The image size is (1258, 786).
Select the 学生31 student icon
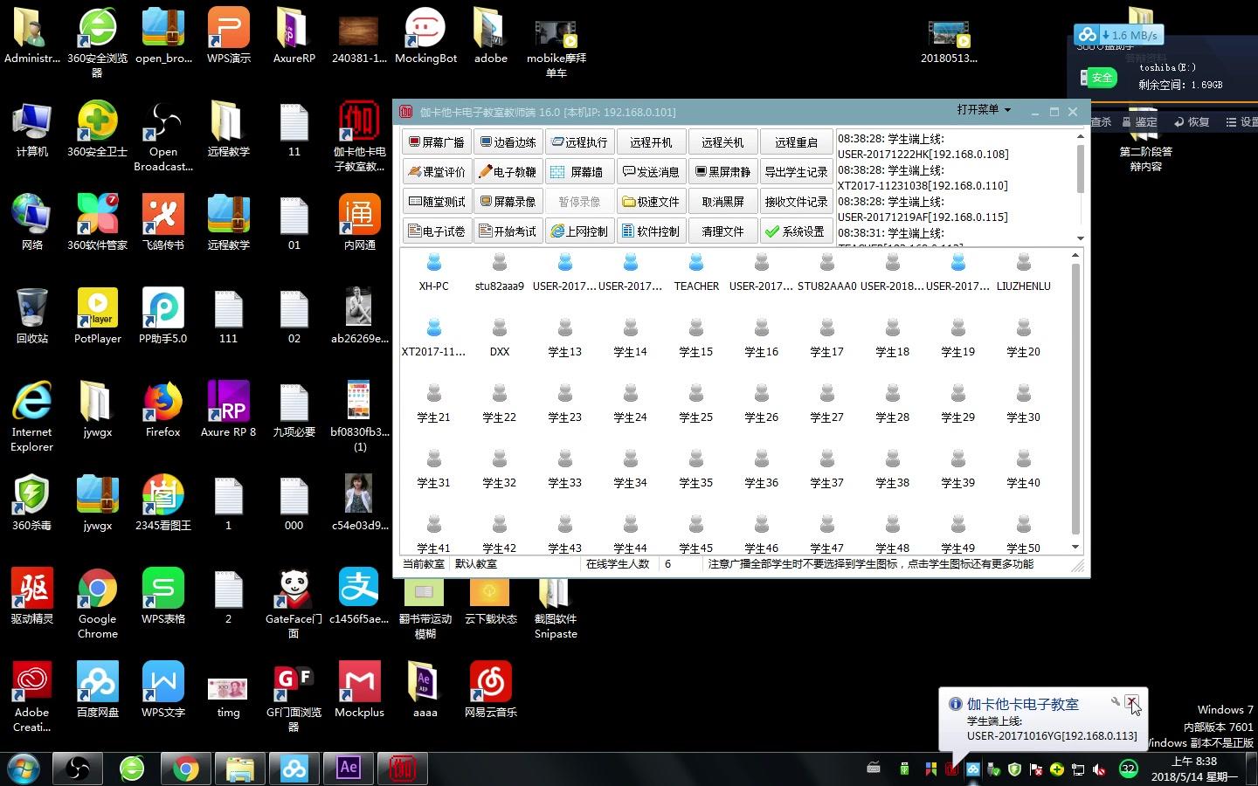pos(434,468)
